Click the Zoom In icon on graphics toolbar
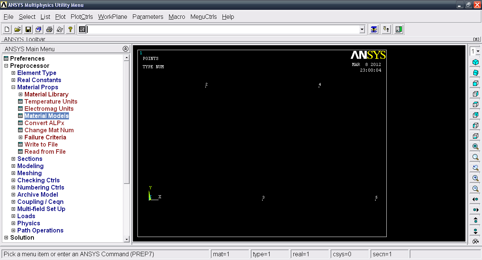This screenshot has width=482, height=260. point(475,178)
